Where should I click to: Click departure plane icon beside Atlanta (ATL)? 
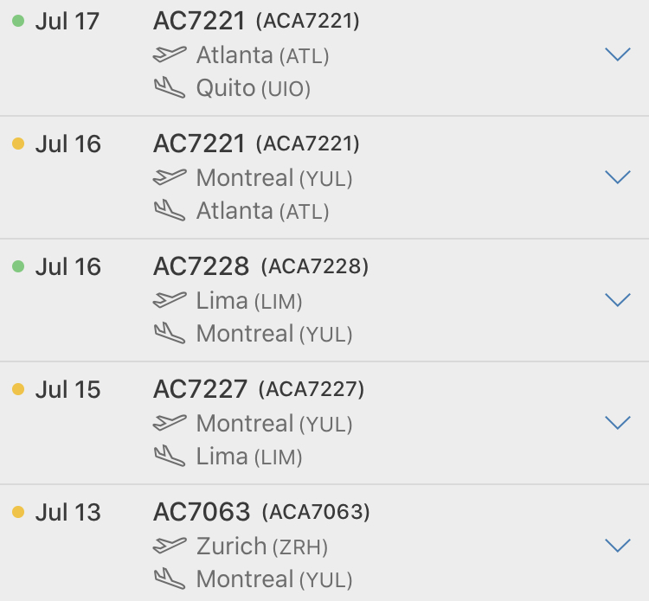point(170,54)
